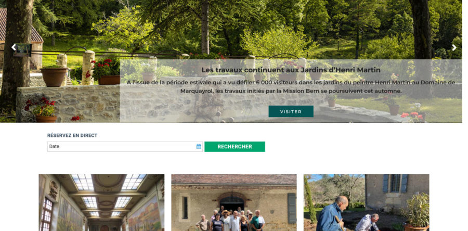Go to the previous slide with left arrow

click(x=14, y=47)
